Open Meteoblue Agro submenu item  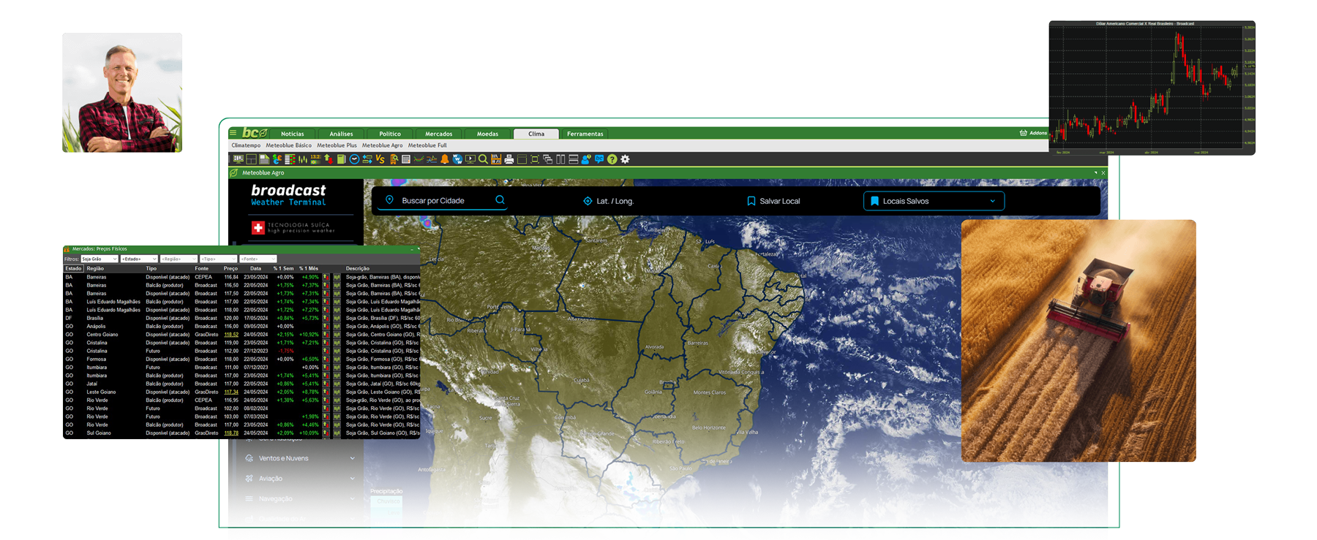pyautogui.click(x=382, y=145)
